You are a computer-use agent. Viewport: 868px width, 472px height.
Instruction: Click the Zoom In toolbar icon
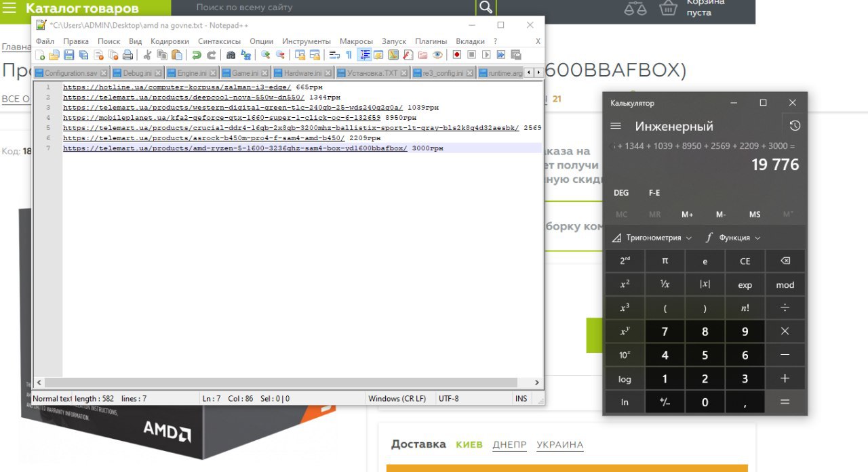pos(265,55)
